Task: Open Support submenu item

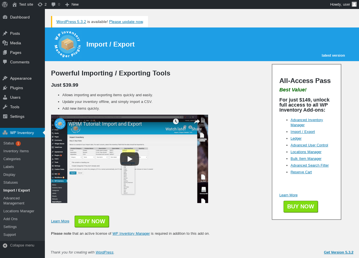Action: (22, 235)
